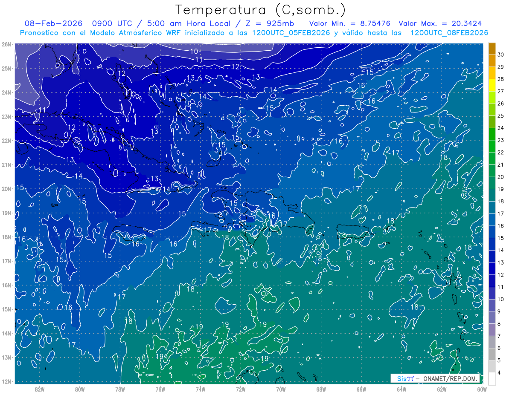The width and height of the screenshot is (512, 395).
Task: Click the latitude axis label 20N
Action: [x=6, y=189]
